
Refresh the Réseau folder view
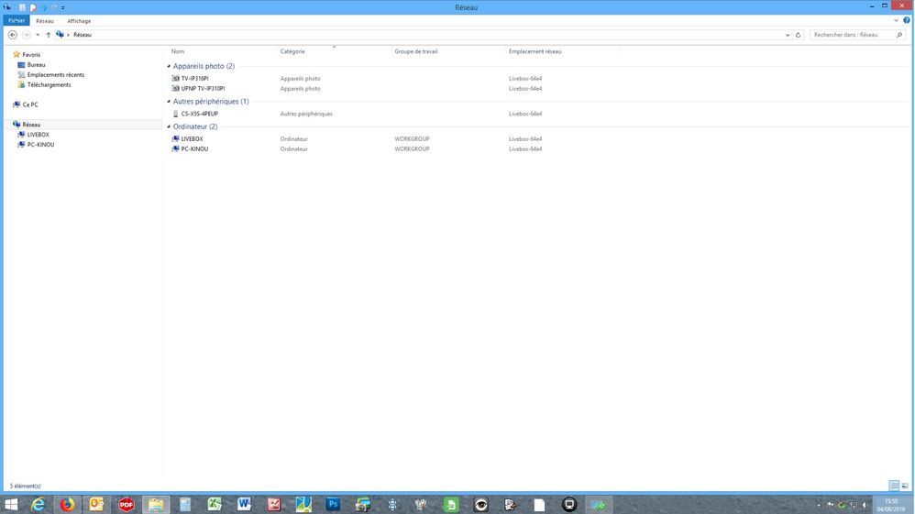(x=799, y=35)
